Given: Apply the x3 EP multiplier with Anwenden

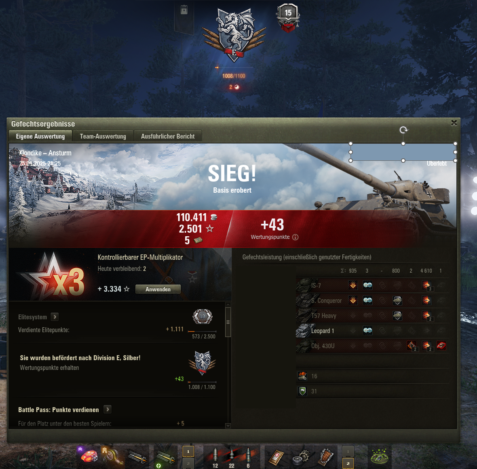Looking at the screenshot, I should 158,289.
